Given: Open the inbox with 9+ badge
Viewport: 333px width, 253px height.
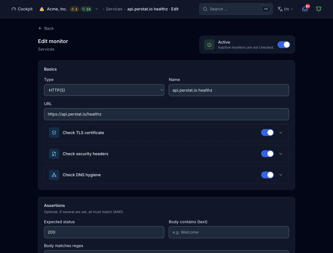Looking at the screenshot, I should [x=305, y=9].
